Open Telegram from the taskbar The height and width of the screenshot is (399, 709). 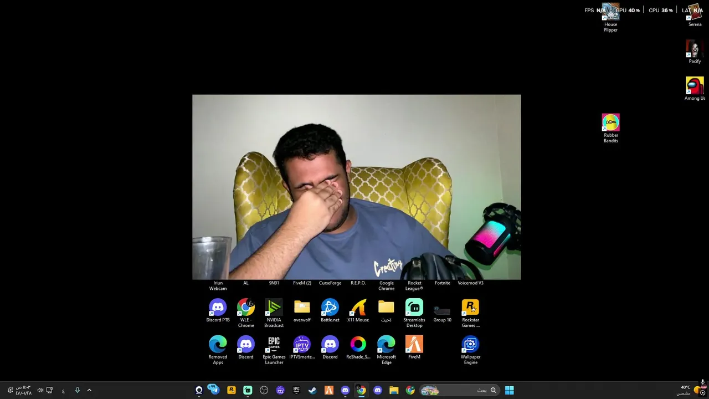[214, 390]
